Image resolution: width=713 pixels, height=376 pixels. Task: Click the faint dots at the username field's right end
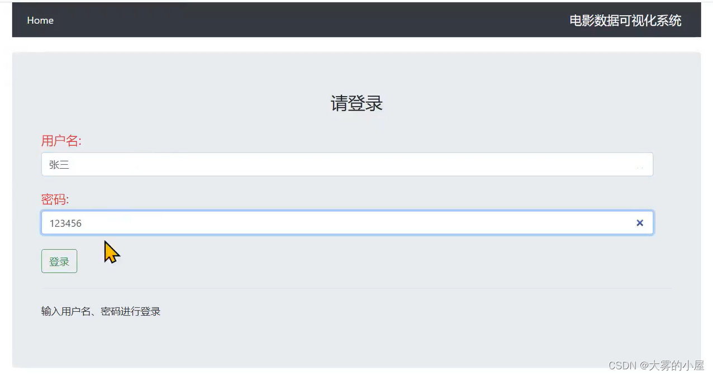(640, 167)
